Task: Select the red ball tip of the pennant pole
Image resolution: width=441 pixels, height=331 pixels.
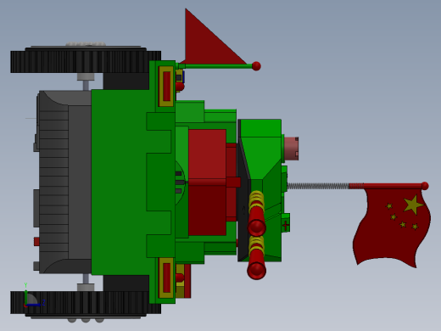Action: coord(256,66)
